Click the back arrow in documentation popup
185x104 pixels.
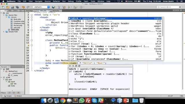pos(70,66)
